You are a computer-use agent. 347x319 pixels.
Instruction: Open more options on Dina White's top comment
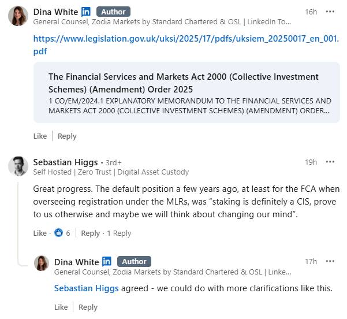click(x=330, y=12)
